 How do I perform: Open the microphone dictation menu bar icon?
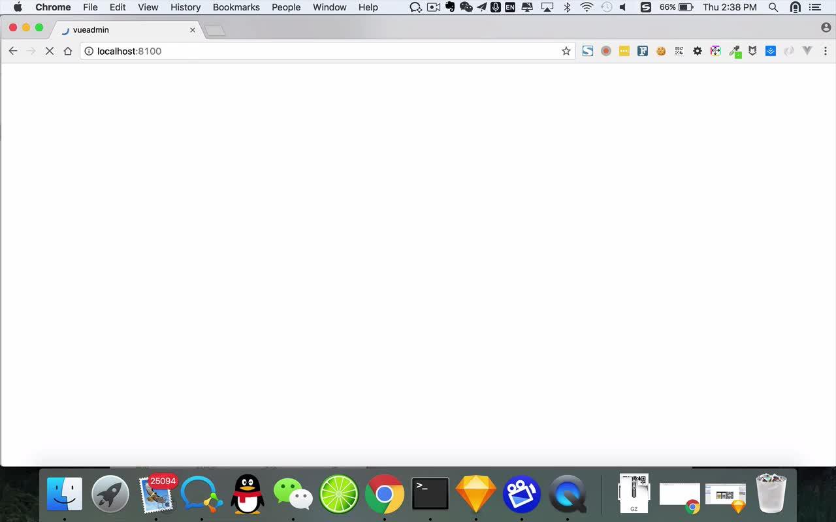496,7
